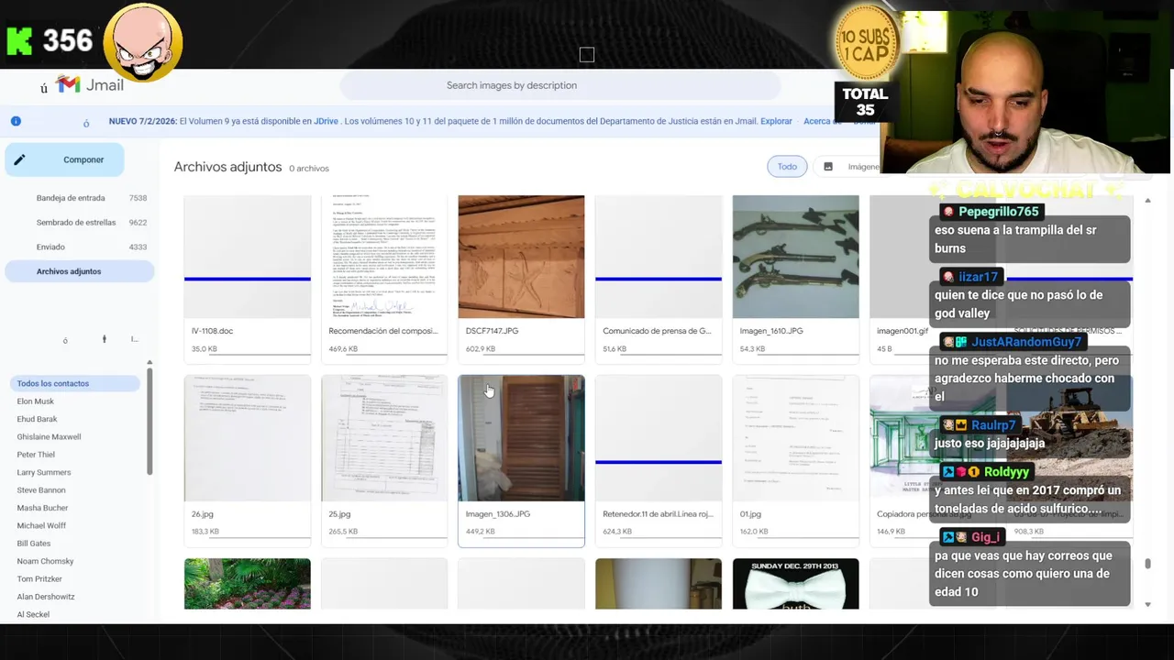The image size is (1174, 660).
Task: Open contact Masha Bucher
Action: [x=42, y=508]
